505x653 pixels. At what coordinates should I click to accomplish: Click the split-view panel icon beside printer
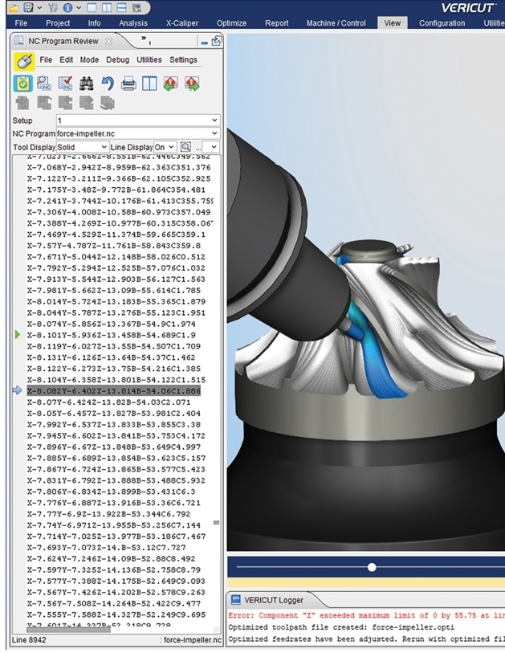149,84
